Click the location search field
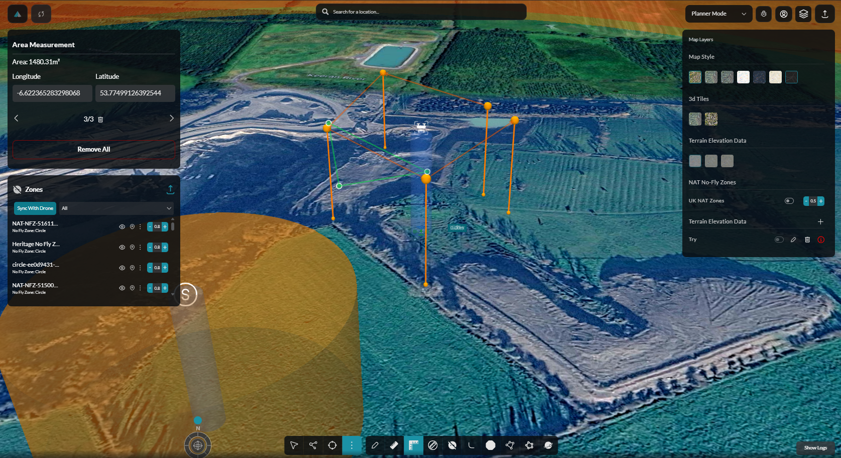Screen dimensions: 841x458 421,12
